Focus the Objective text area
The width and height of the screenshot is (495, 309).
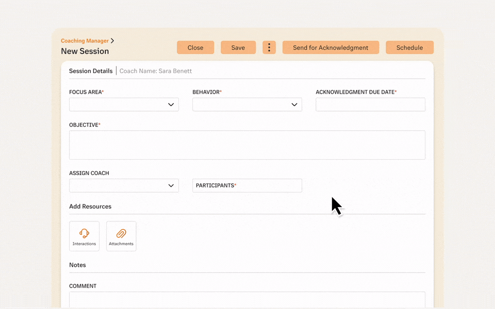click(247, 145)
